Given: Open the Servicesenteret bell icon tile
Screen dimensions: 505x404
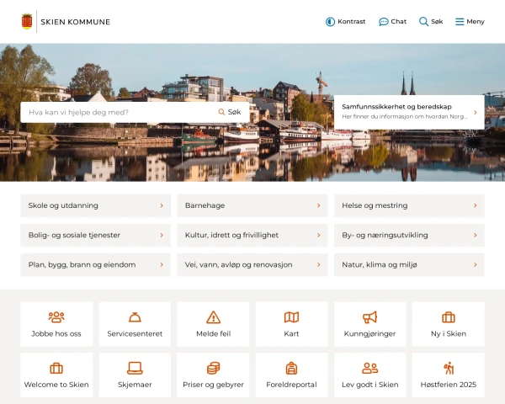Looking at the screenshot, I should [x=135, y=317].
